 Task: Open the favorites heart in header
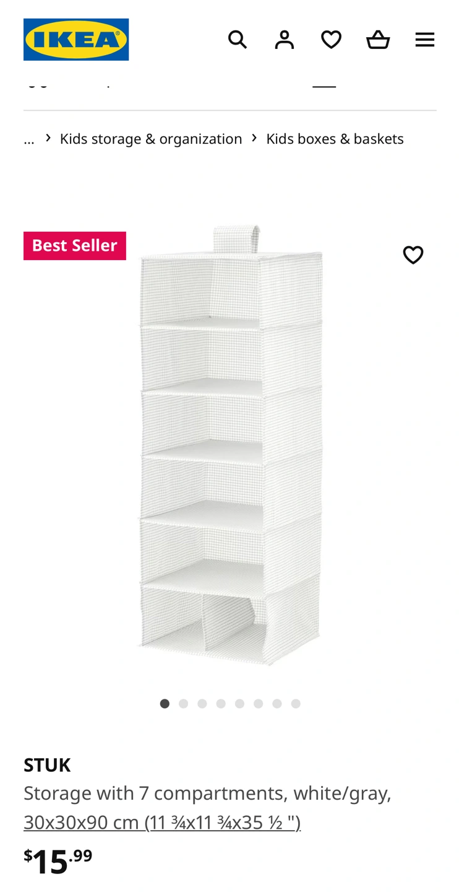point(331,40)
